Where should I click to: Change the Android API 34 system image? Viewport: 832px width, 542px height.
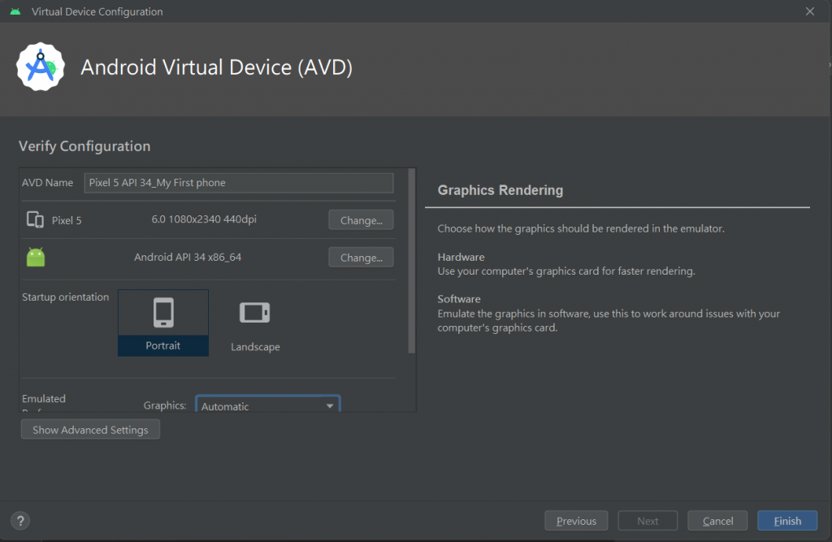pos(361,258)
